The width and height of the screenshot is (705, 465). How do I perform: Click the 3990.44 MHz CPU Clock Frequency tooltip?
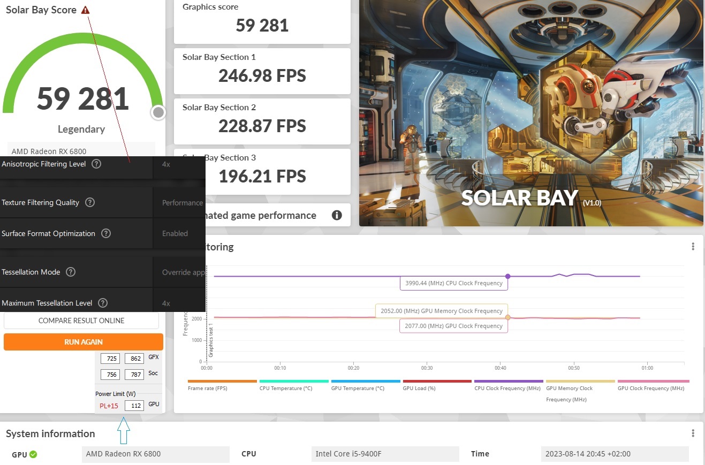tap(454, 283)
